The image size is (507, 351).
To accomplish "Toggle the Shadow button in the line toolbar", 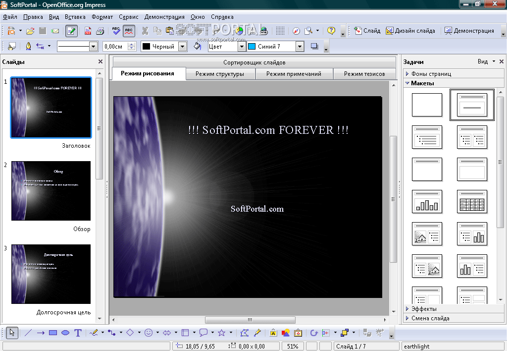I will 314,47.
